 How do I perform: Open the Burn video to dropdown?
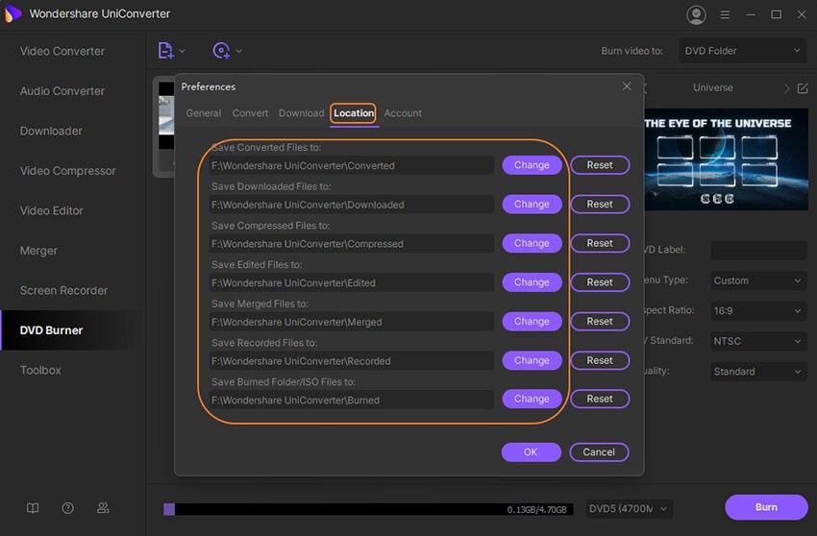tap(742, 51)
